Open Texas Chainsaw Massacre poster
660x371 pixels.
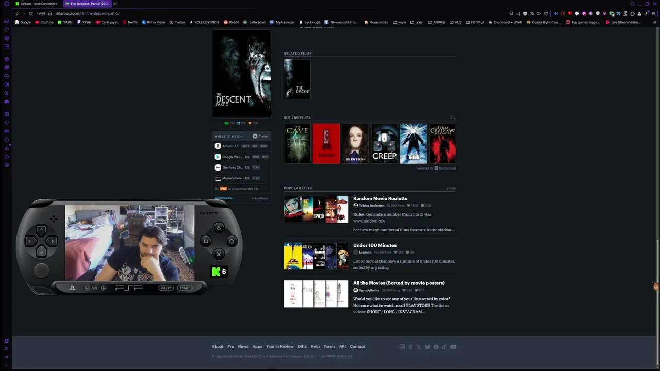pyautogui.click(x=443, y=144)
